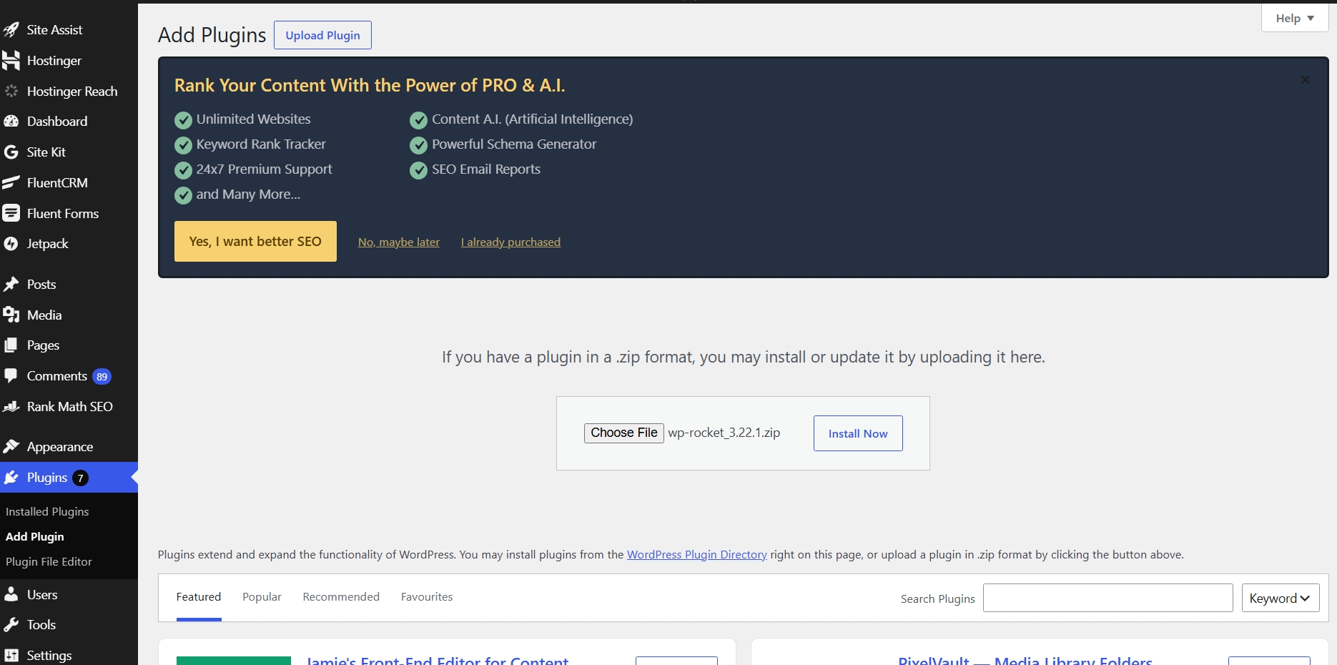Open Jamie's Front-End Editor plugin link
The width and height of the screenshot is (1337, 665).
[x=438, y=661]
